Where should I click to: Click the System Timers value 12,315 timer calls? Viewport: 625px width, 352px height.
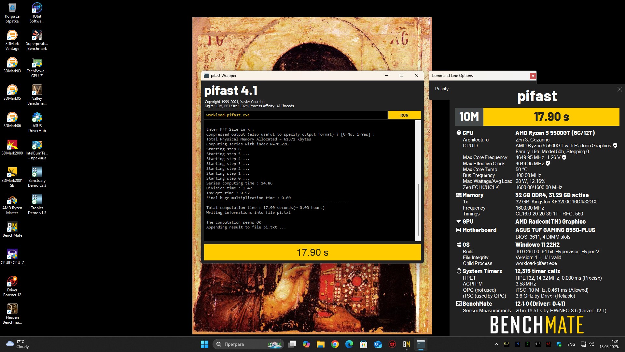(x=538, y=271)
